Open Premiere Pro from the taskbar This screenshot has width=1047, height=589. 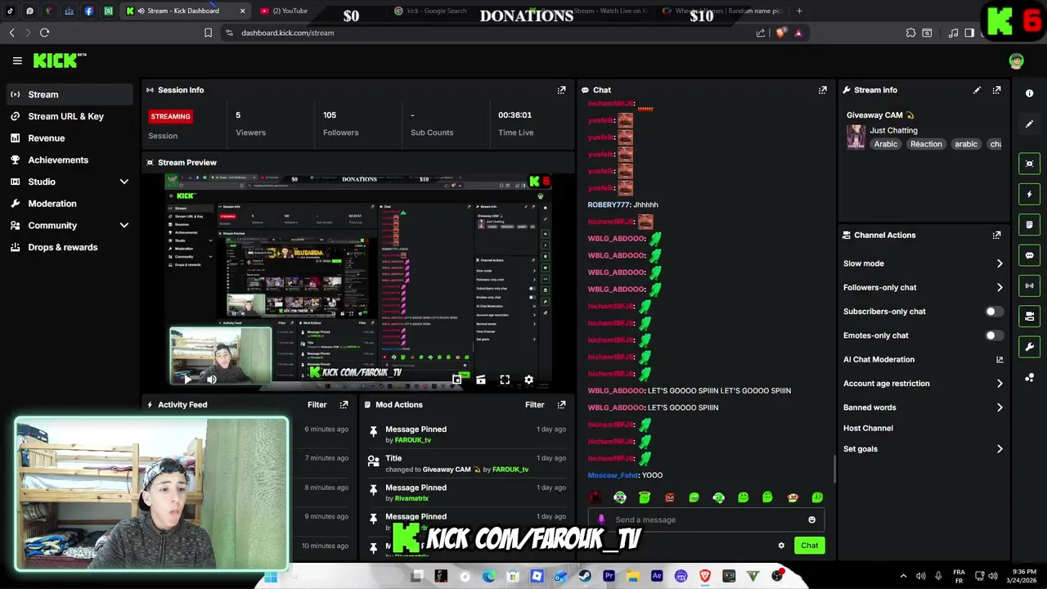coord(609,576)
